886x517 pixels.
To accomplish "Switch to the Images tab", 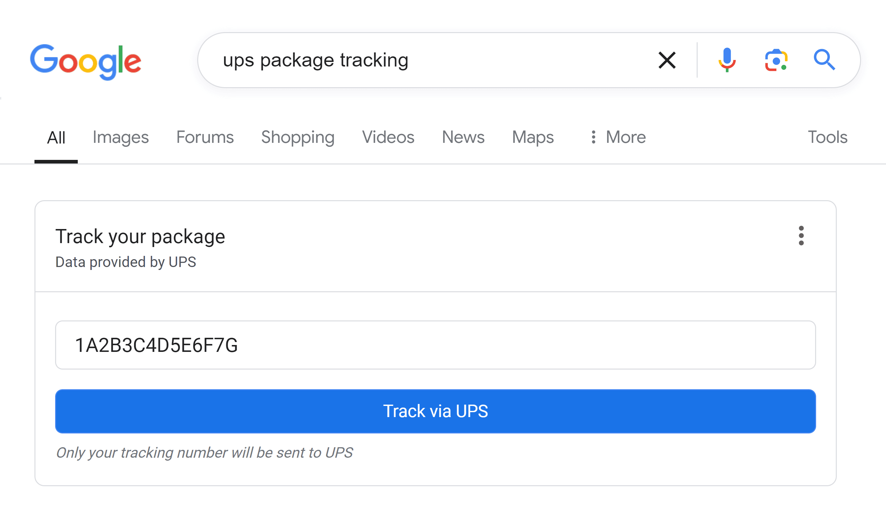I will pyautogui.click(x=120, y=137).
